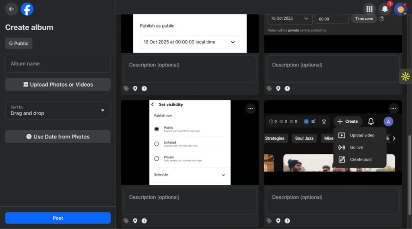Click the location pin under bottom-right photo
The width and height of the screenshot is (412, 229).
(x=278, y=221)
